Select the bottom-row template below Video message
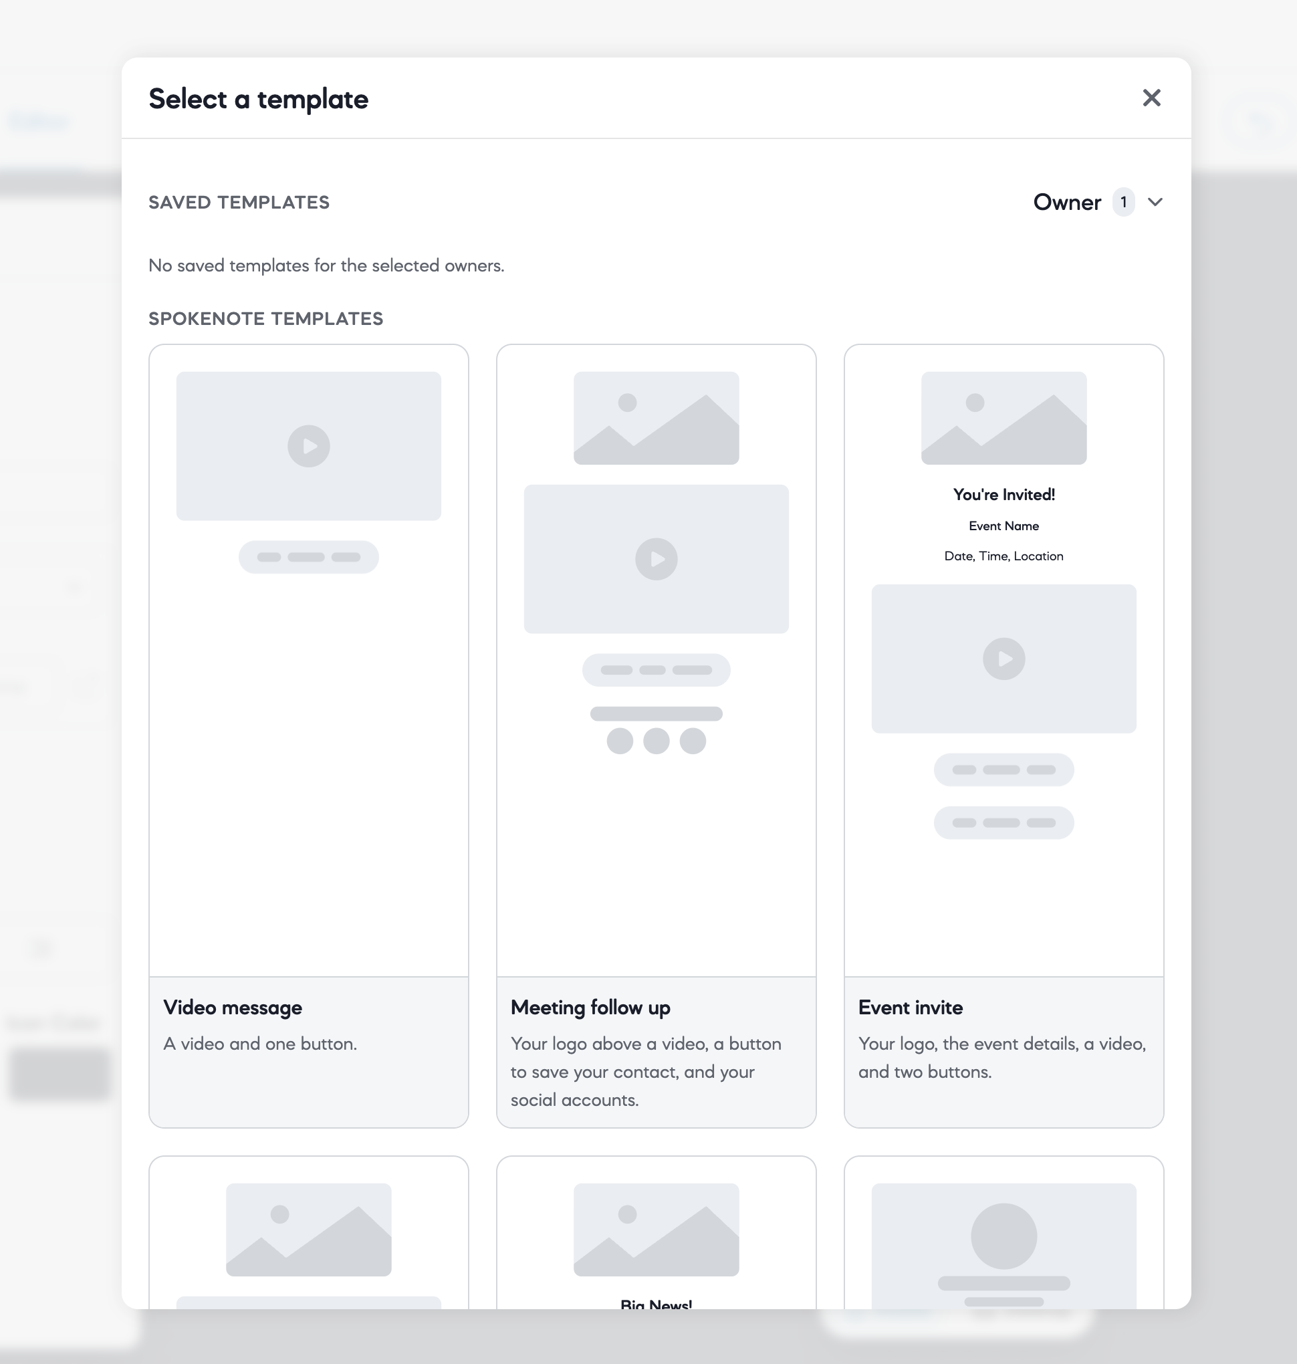Screen dimensions: 1297x1364 coord(308,1232)
